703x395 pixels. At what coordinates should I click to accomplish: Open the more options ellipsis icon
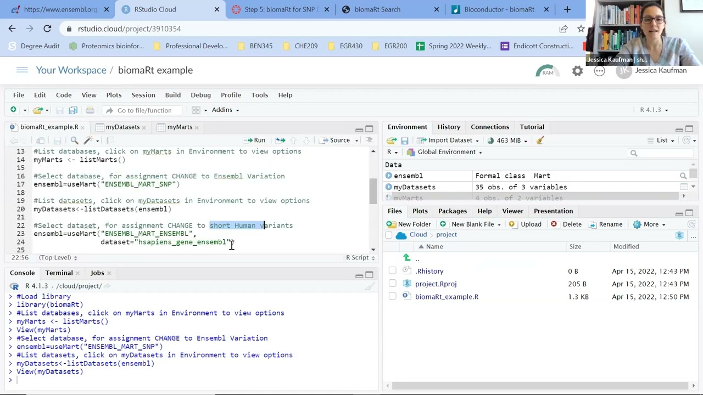point(599,71)
